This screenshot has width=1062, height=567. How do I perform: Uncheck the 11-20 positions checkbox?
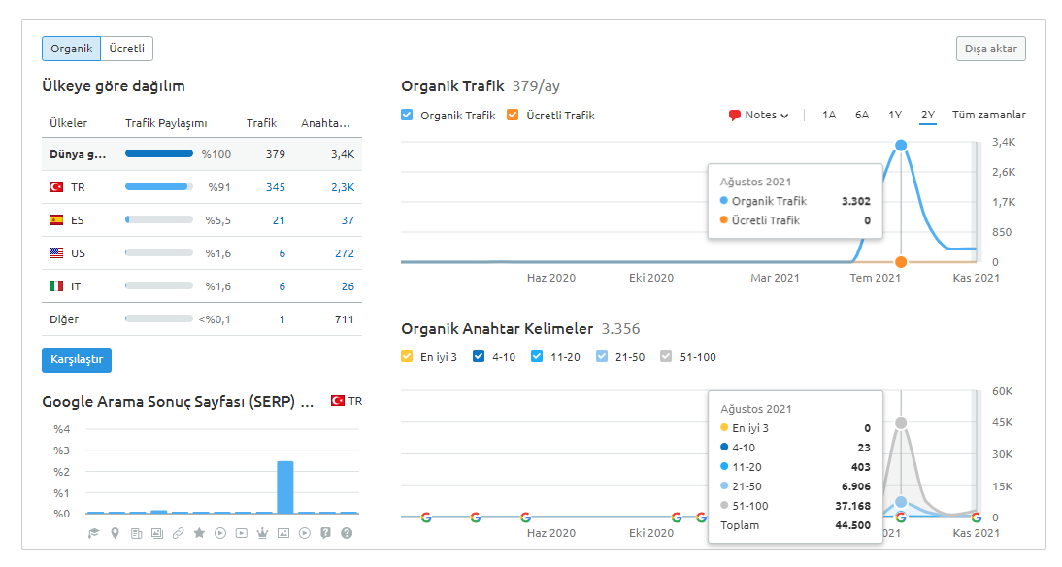point(537,357)
